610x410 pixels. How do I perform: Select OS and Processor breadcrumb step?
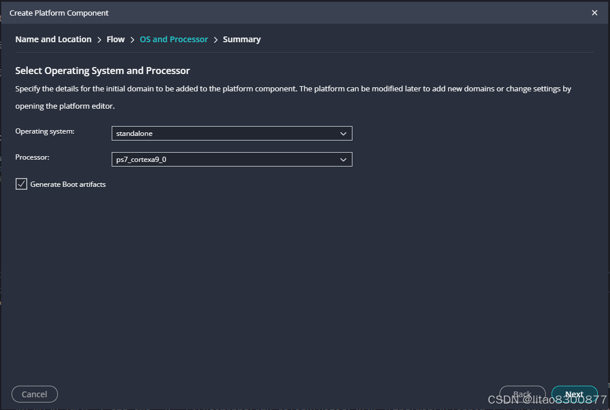(x=174, y=39)
